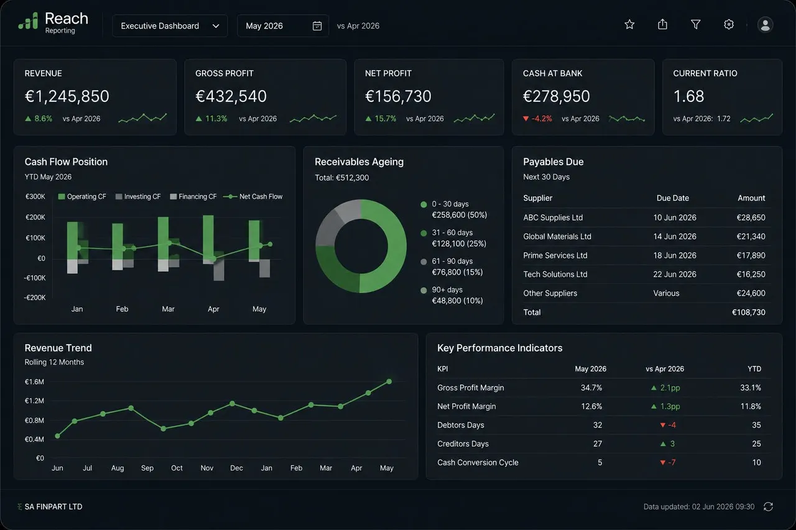Open the Executive Dashboard dropdown

pos(170,26)
